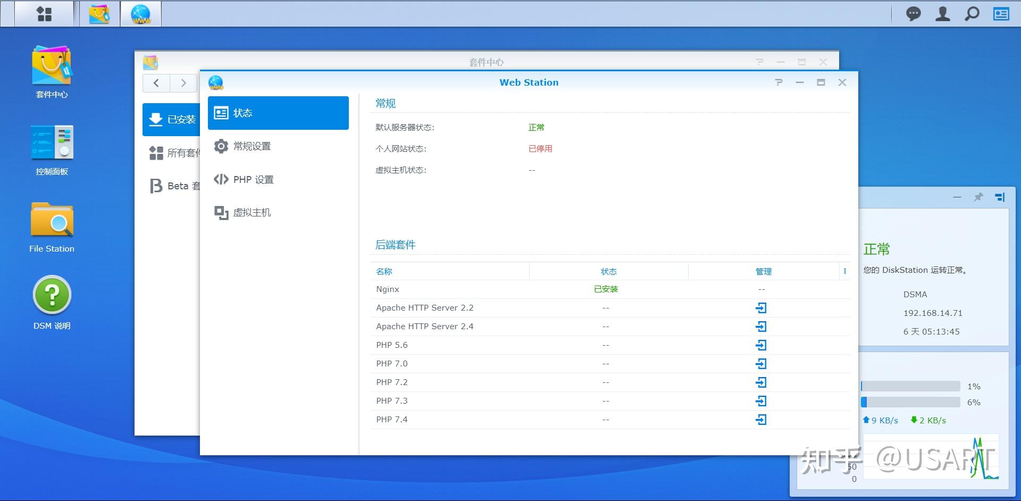The width and height of the screenshot is (1021, 501).
Task: Click Nginx 已安装 status text
Action: (606, 289)
